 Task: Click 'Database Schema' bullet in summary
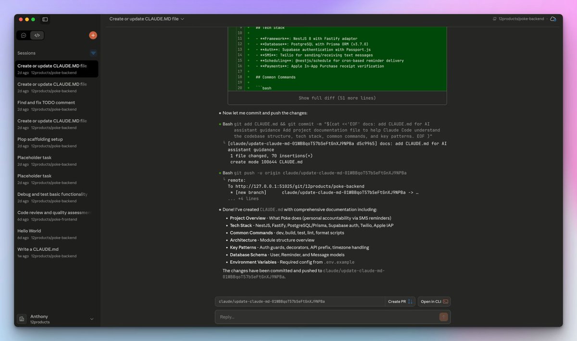[248, 255]
